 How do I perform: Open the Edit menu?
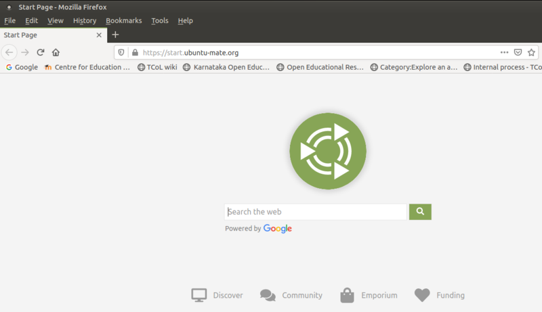(x=31, y=21)
